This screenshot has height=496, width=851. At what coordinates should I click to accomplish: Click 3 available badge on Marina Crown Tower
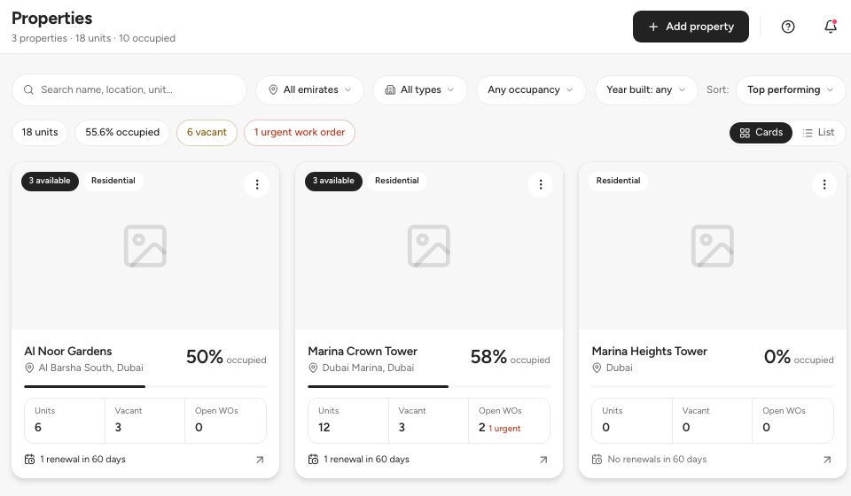pos(334,181)
